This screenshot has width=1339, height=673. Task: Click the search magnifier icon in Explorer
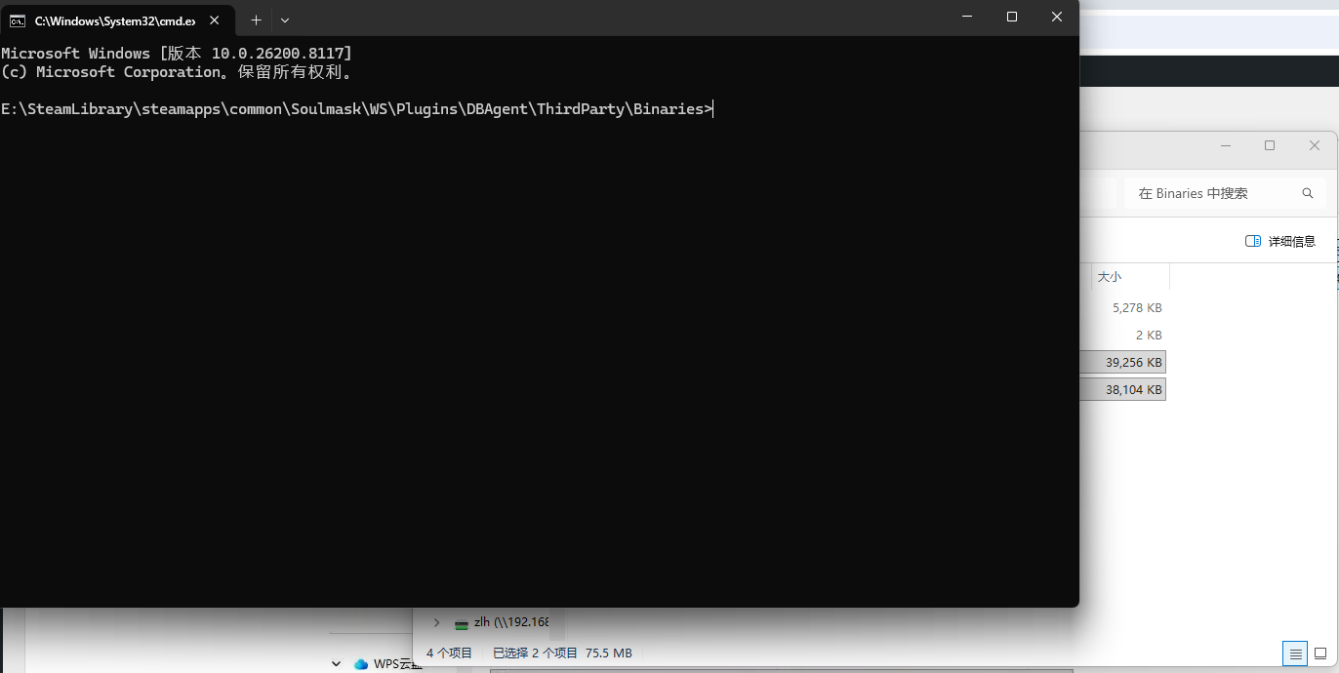1307,193
